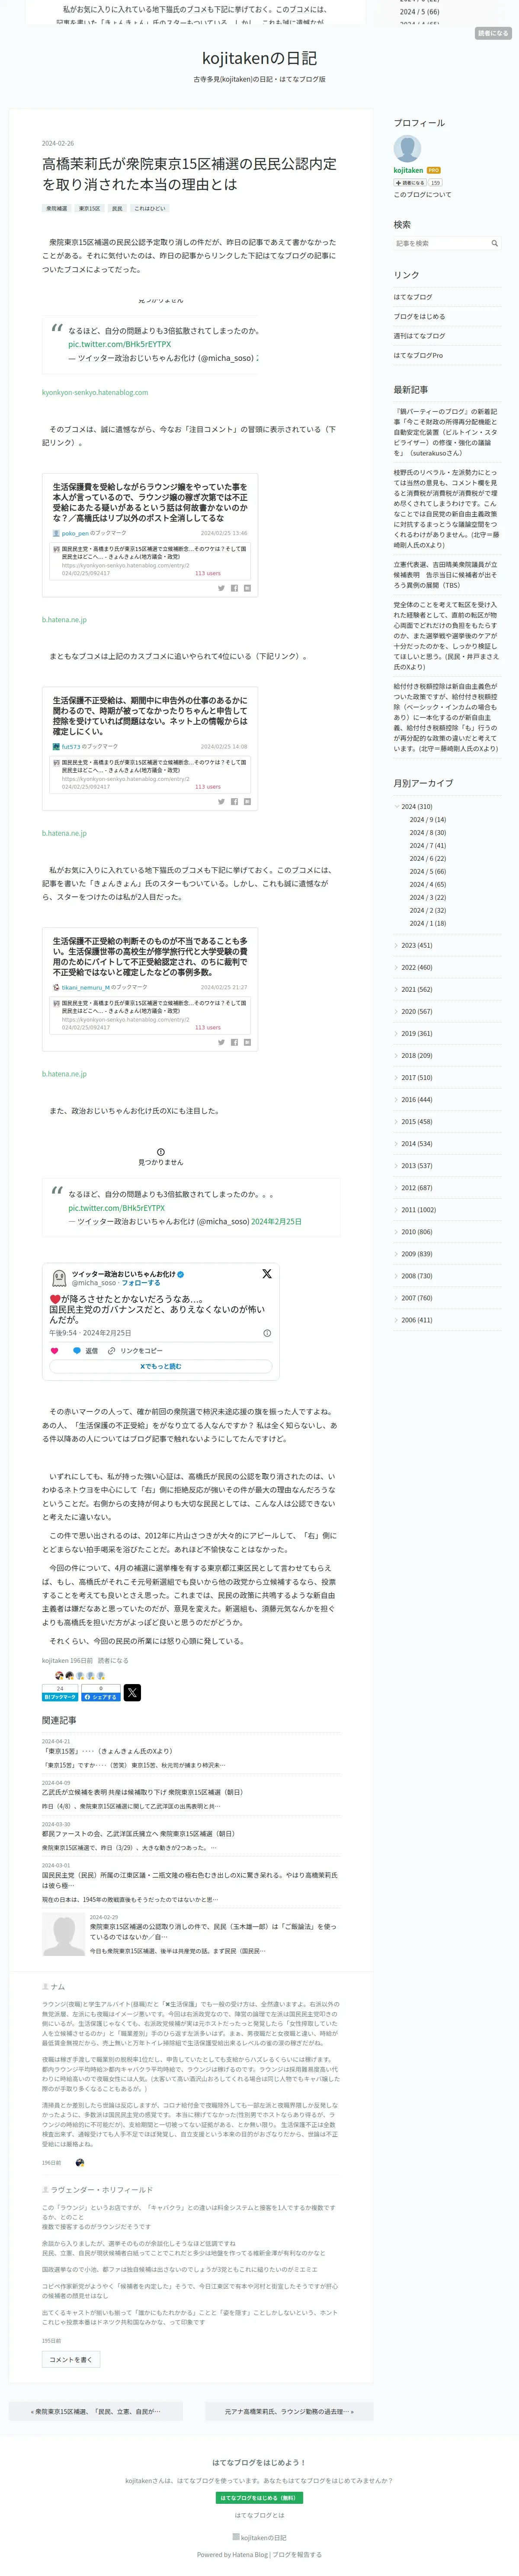Select the これはひどい category tag
The image size is (519, 2576).
tap(150, 209)
